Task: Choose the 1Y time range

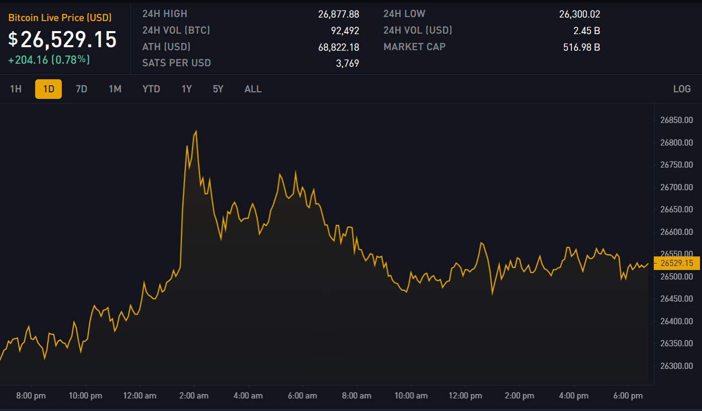Action: (187, 89)
